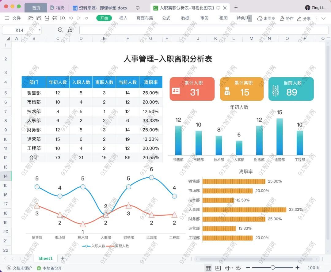
Task: Click into the formula bar input field
Action: [202, 30]
